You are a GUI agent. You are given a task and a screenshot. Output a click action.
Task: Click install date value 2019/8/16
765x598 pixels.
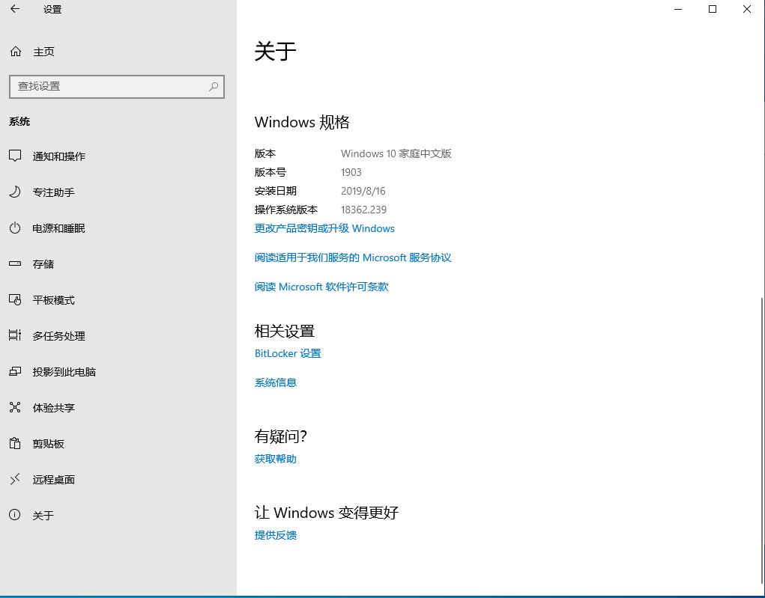pos(363,191)
